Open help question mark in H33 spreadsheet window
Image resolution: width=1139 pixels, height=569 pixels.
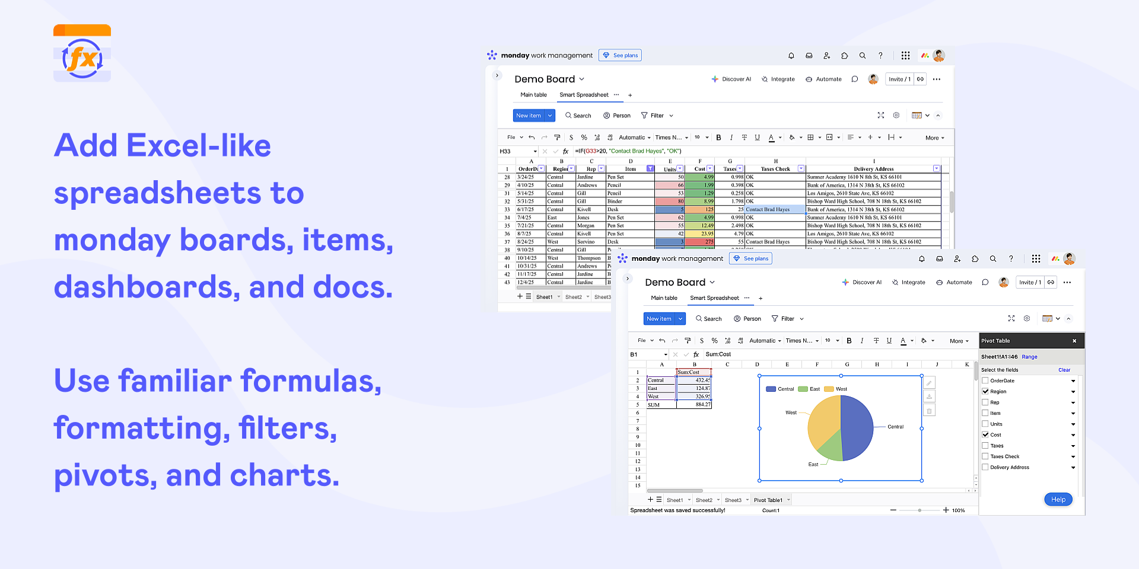880,56
